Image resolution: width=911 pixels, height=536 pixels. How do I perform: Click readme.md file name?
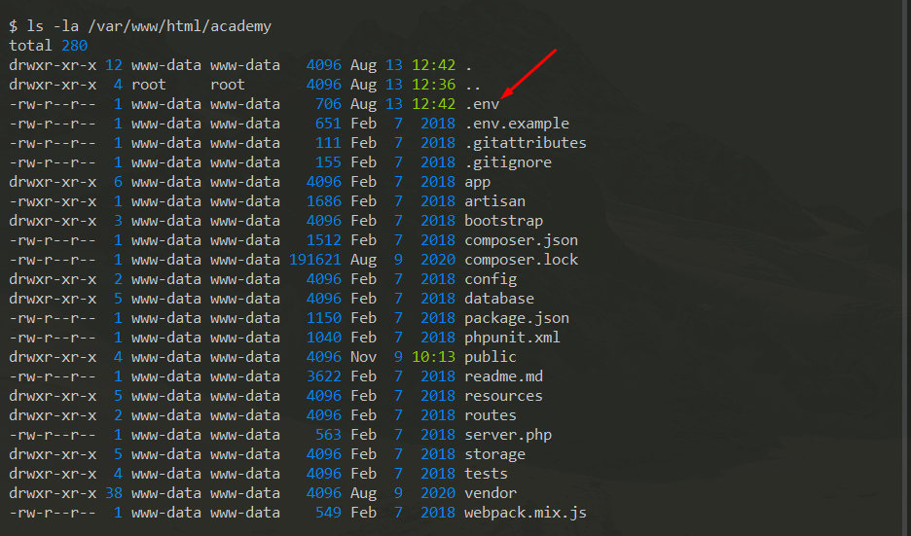point(504,376)
